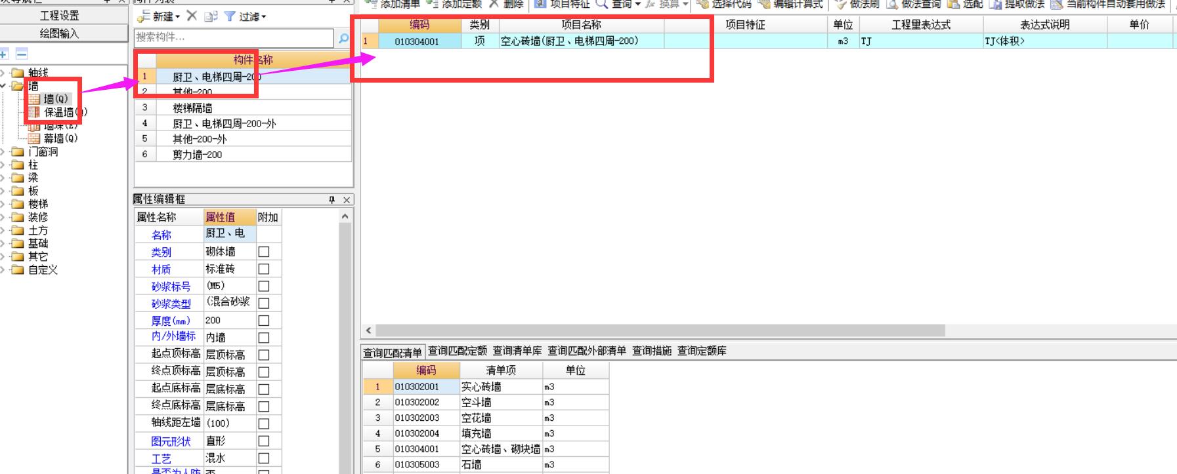Click the 选配 toolbar icon
1177x474 pixels.
954,4
